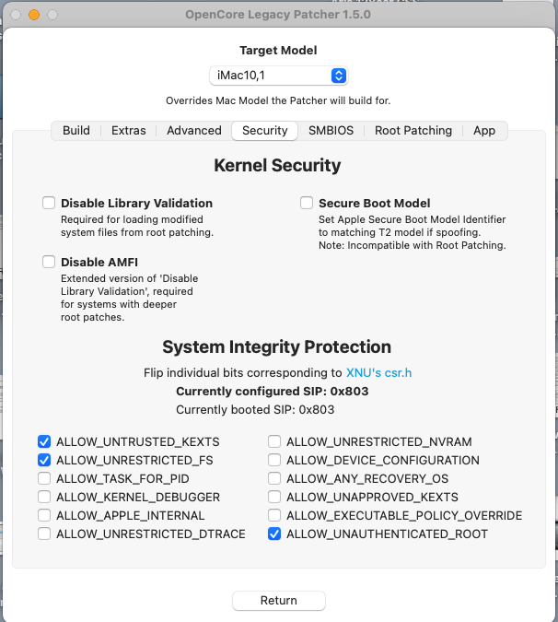The width and height of the screenshot is (558, 622).
Task: Uncheck ALLOW_UNRESTRICTED_FS
Action: 45,460
